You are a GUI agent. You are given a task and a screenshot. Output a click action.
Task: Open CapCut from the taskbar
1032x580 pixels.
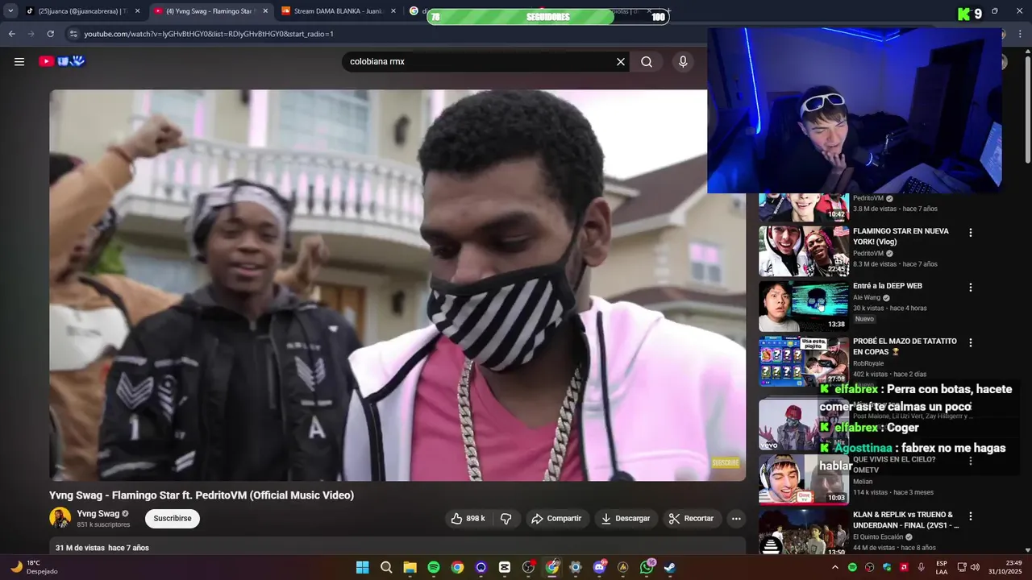coord(505,567)
